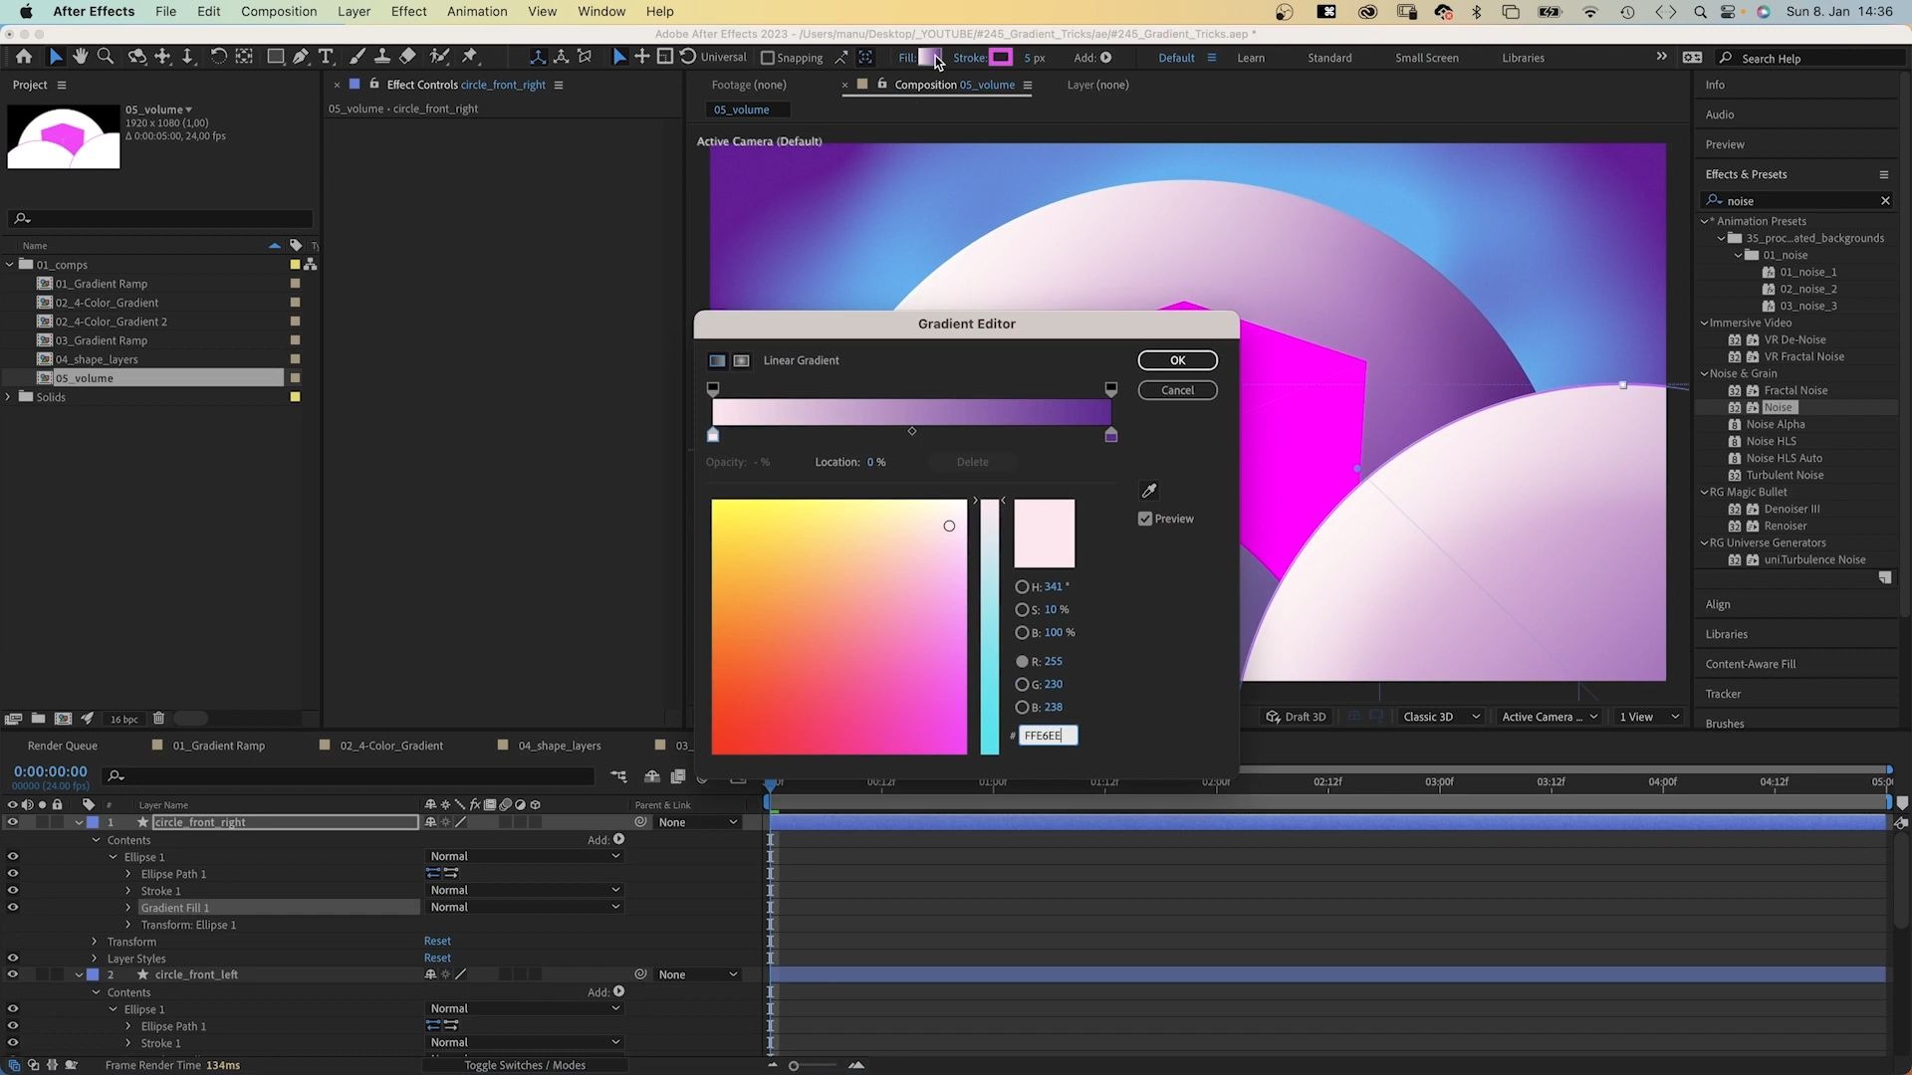Click the Home icon in toolbar

(x=24, y=57)
